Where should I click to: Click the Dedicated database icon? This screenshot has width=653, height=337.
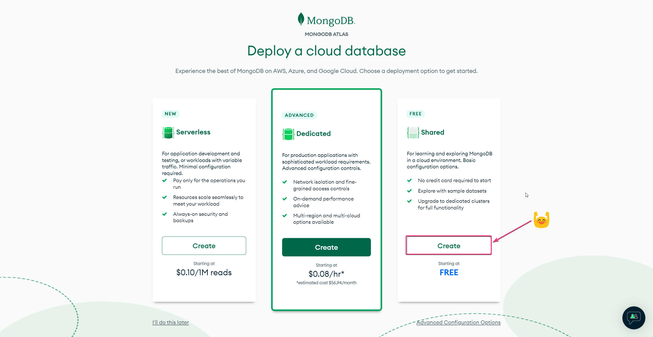pyautogui.click(x=288, y=134)
